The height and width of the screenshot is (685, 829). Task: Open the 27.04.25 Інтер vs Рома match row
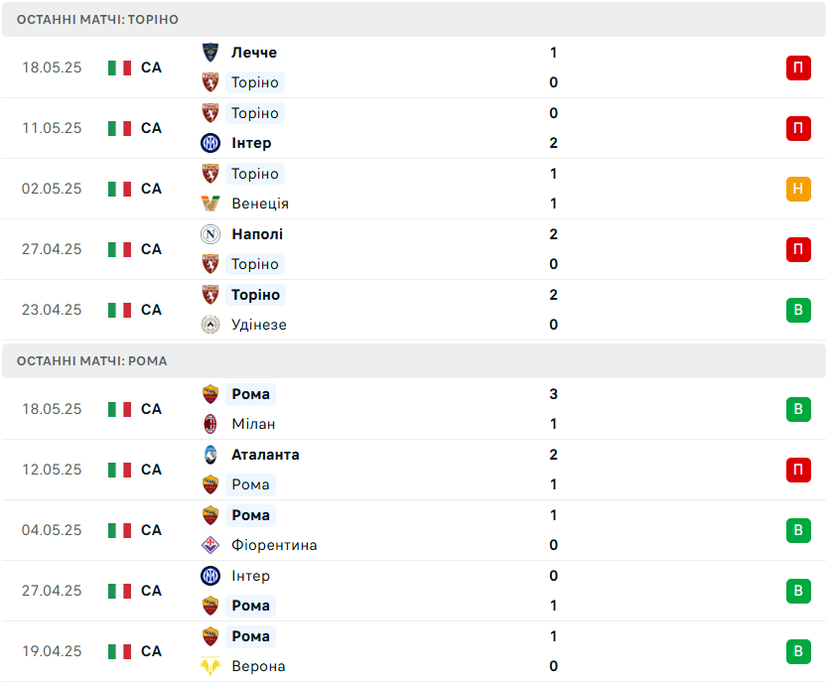[x=414, y=591]
